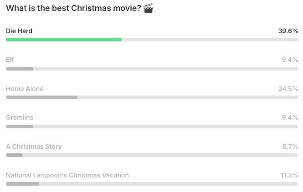303x192 pixels.
Task: Click the Home Alone result bar
Action: (152, 97)
